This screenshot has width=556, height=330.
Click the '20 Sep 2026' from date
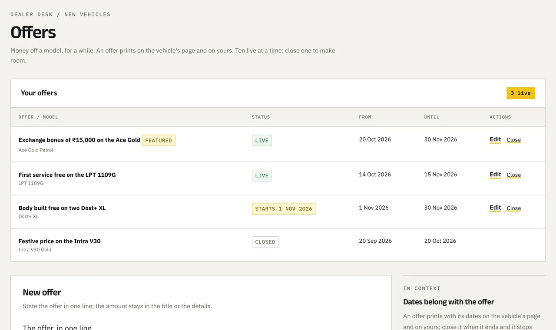point(375,241)
